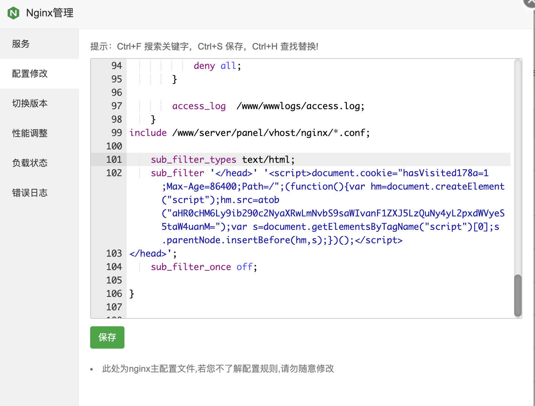Open the 错误日志 tab
The height and width of the screenshot is (406, 535).
[39, 193]
